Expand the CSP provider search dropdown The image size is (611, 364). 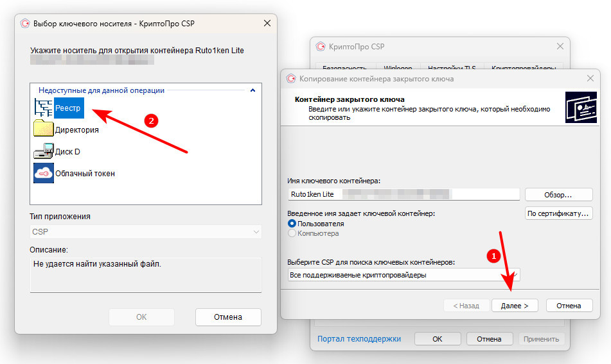pyautogui.click(x=404, y=275)
